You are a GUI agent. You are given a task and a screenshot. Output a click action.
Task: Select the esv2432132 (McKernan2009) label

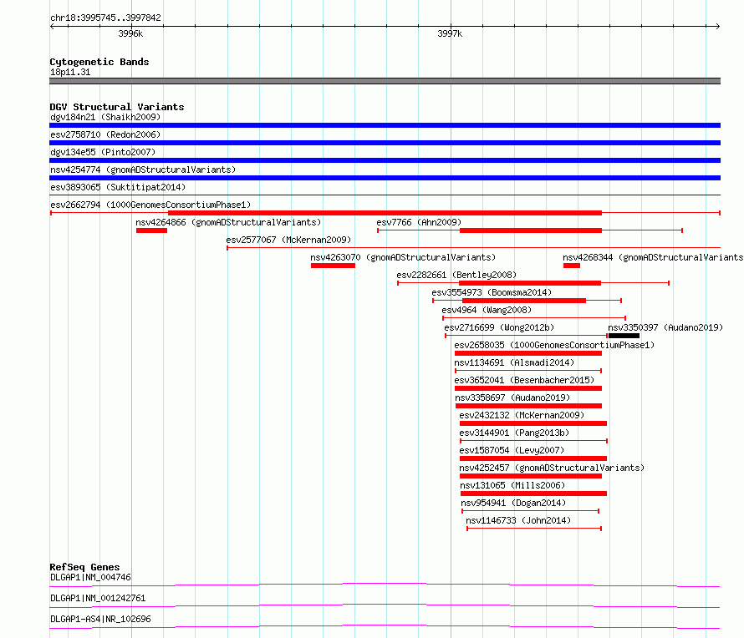[522, 415]
